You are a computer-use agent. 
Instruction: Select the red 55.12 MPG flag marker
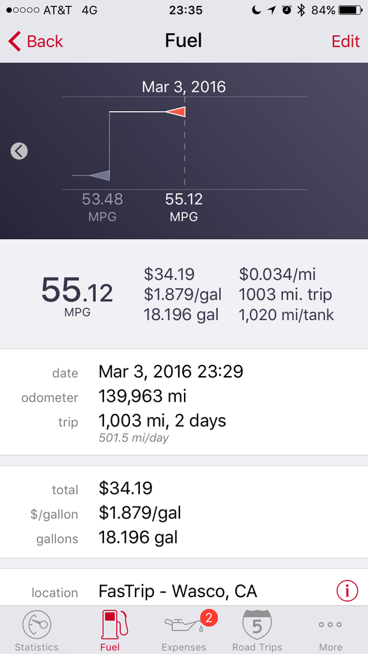(x=175, y=112)
